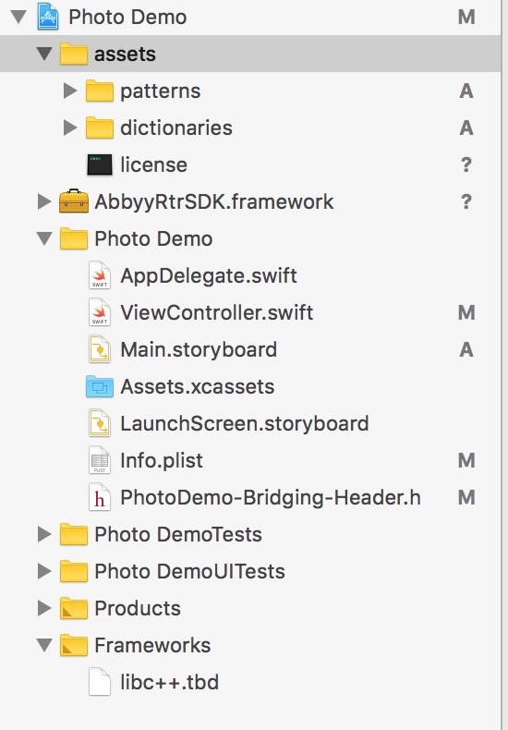508x730 pixels.
Task: Collapse the Photo Demo project root
Action: coord(18,17)
